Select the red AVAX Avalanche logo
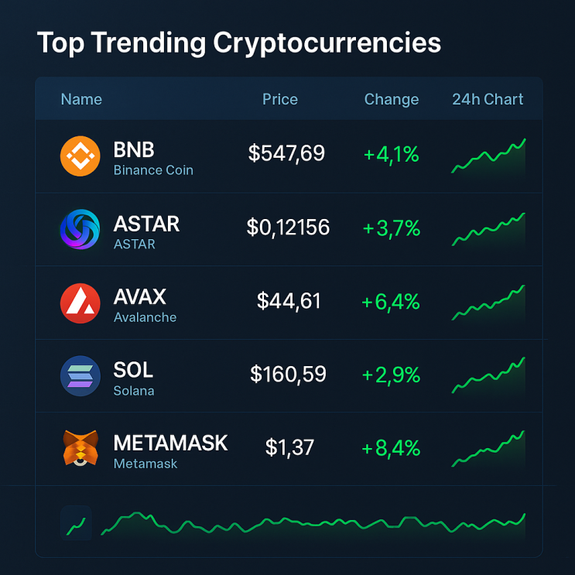Viewport: 575px width, 575px height. click(80, 303)
